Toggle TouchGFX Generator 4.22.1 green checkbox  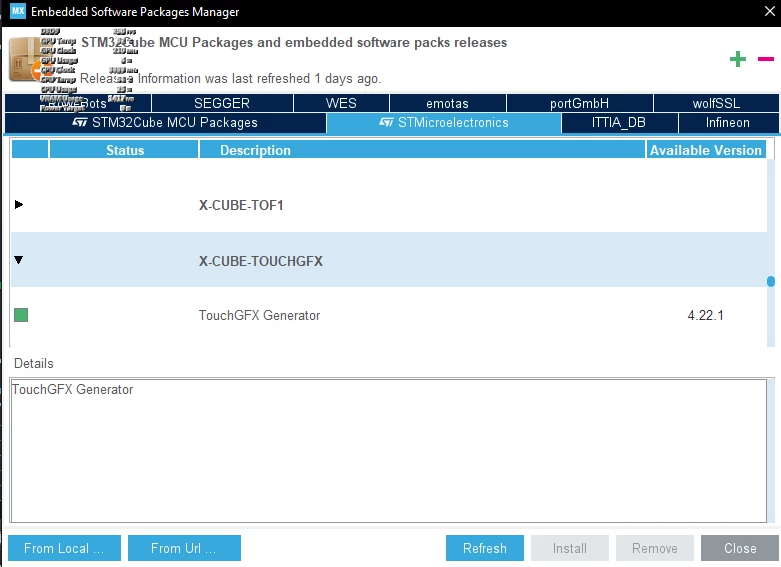point(21,315)
